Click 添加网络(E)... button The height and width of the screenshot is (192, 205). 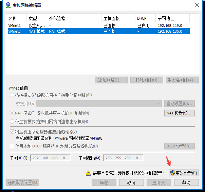tap(111, 80)
